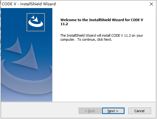Click the framed InstallShield logo icon

[36, 22]
